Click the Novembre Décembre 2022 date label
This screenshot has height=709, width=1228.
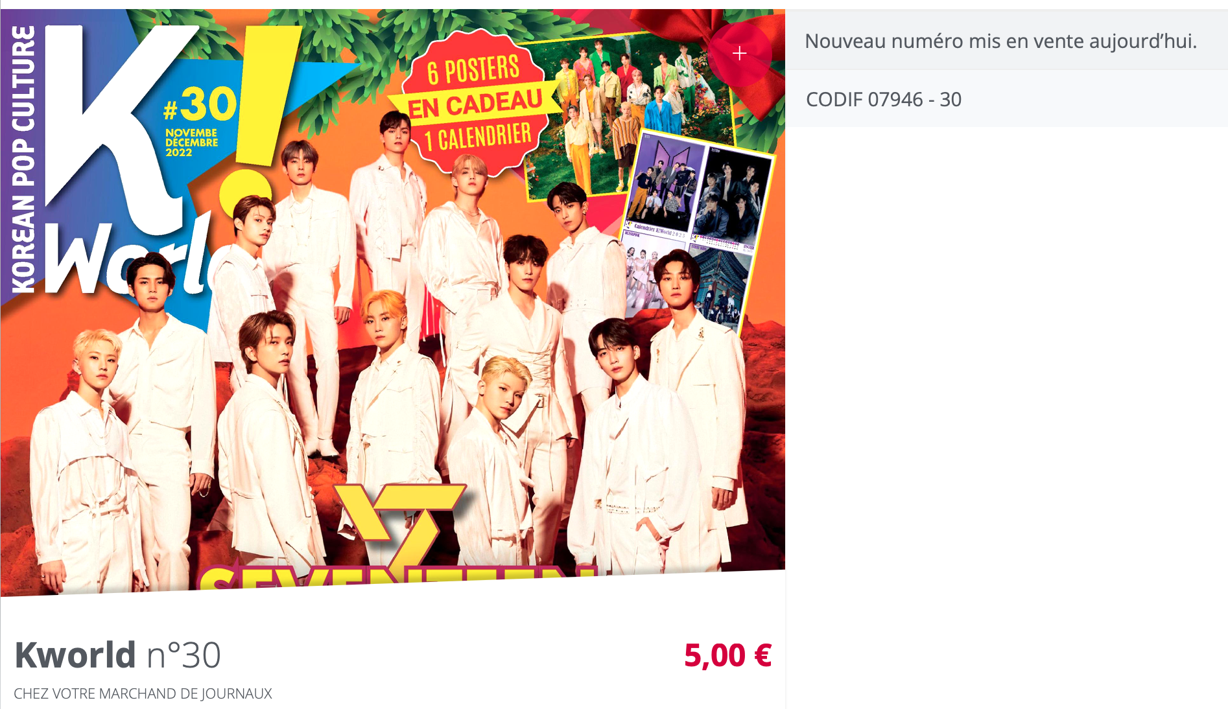click(x=191, y=143)
